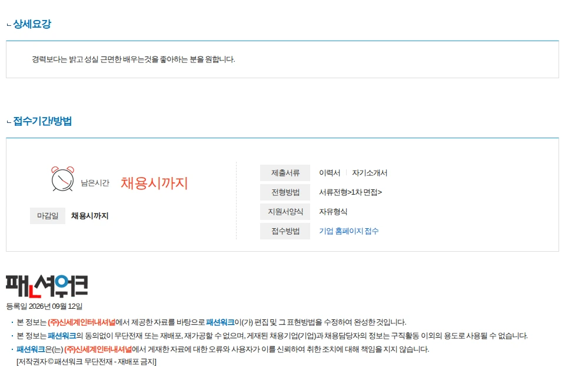Viewport: 565px width, 377px height.
Task: Click the copyright line 저작권자 패션워크 무단전재
Action: [87, 362]
